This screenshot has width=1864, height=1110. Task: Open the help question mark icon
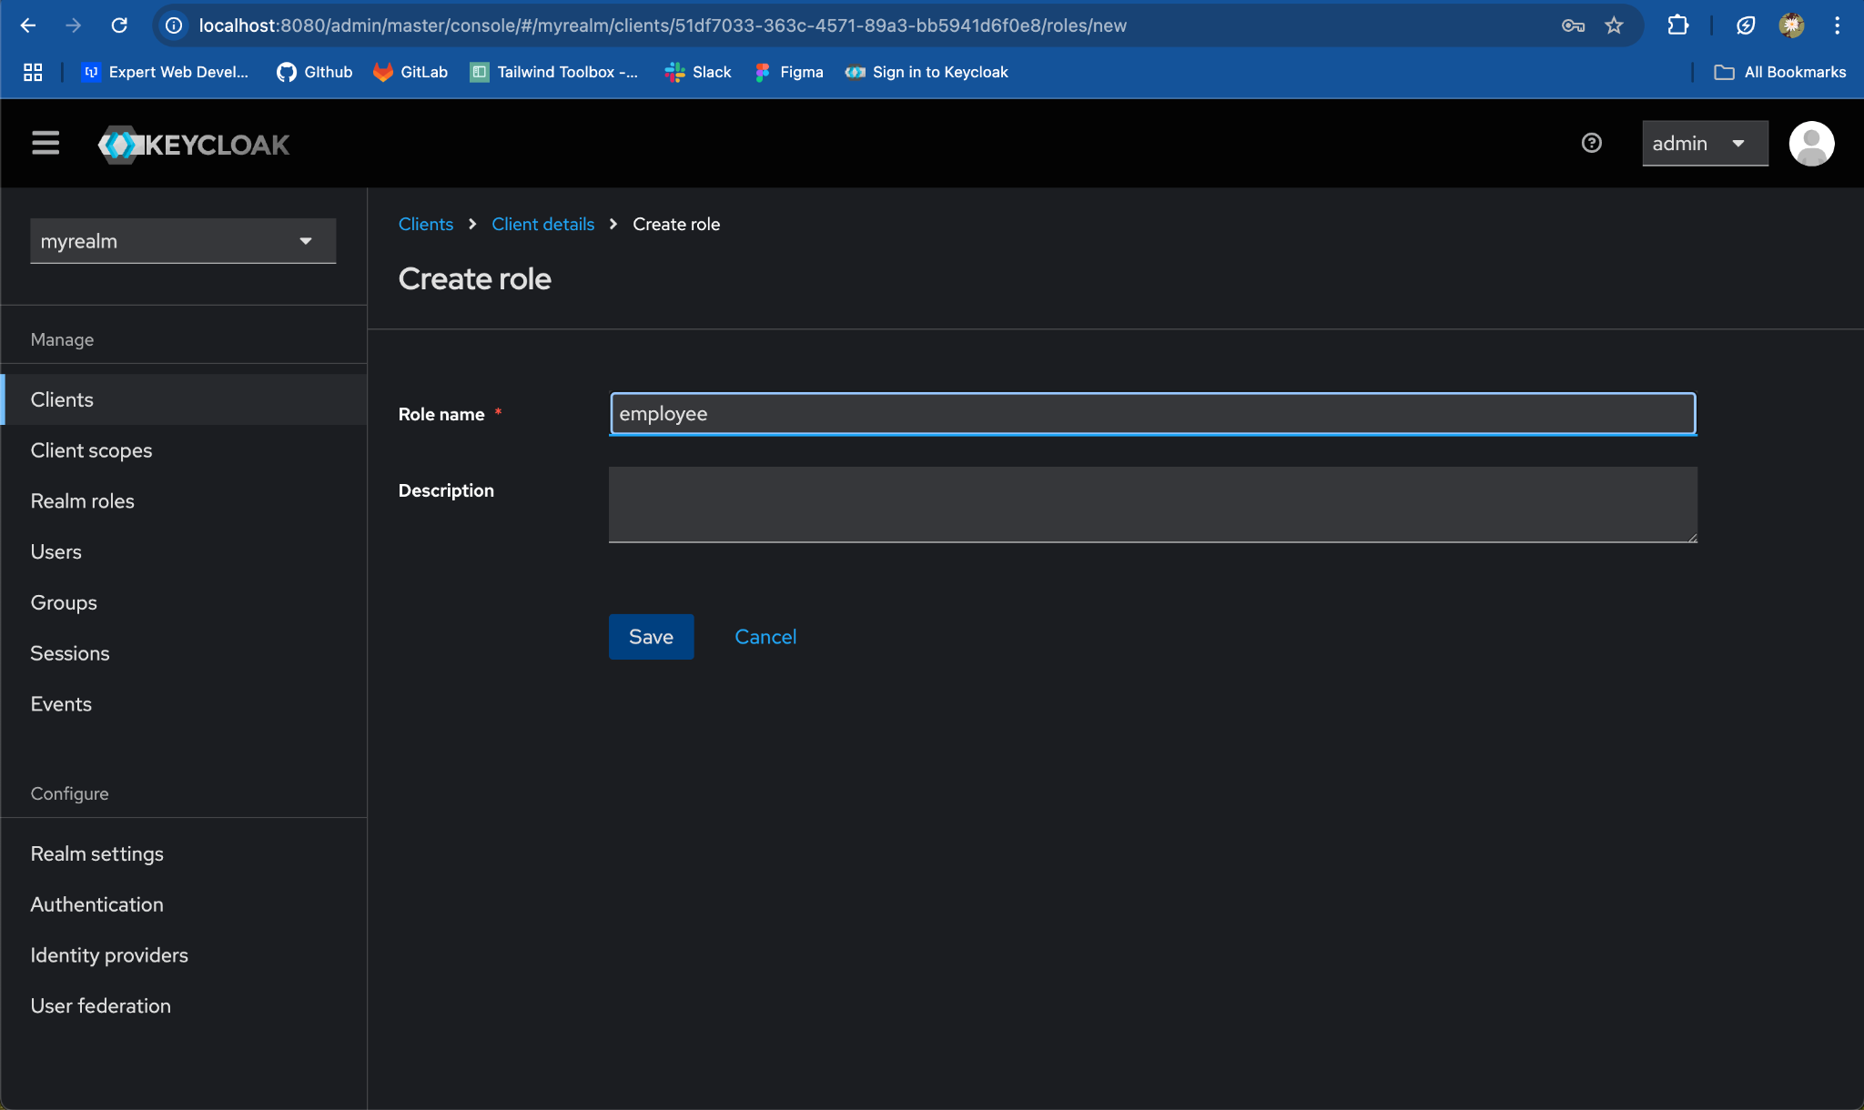[x=1591, y=143]
